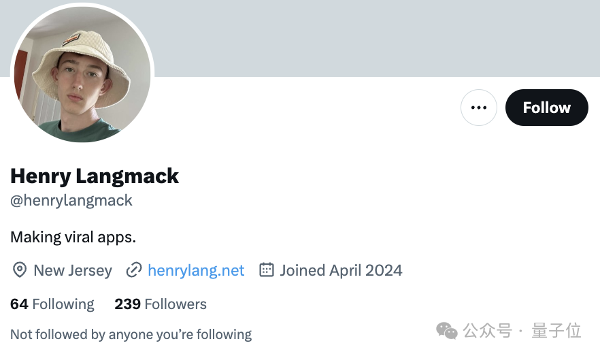View the 64 Following list
The image size is (600, 354).
52,304
